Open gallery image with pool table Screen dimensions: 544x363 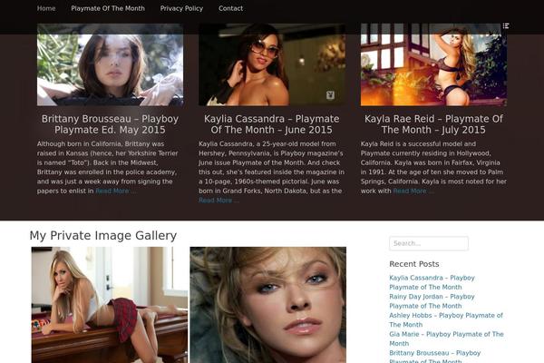[110, 305]
